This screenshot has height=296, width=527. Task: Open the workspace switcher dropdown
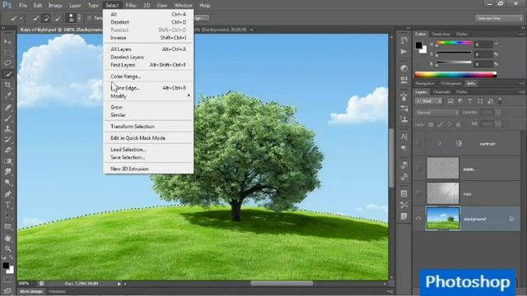[499, 18]
